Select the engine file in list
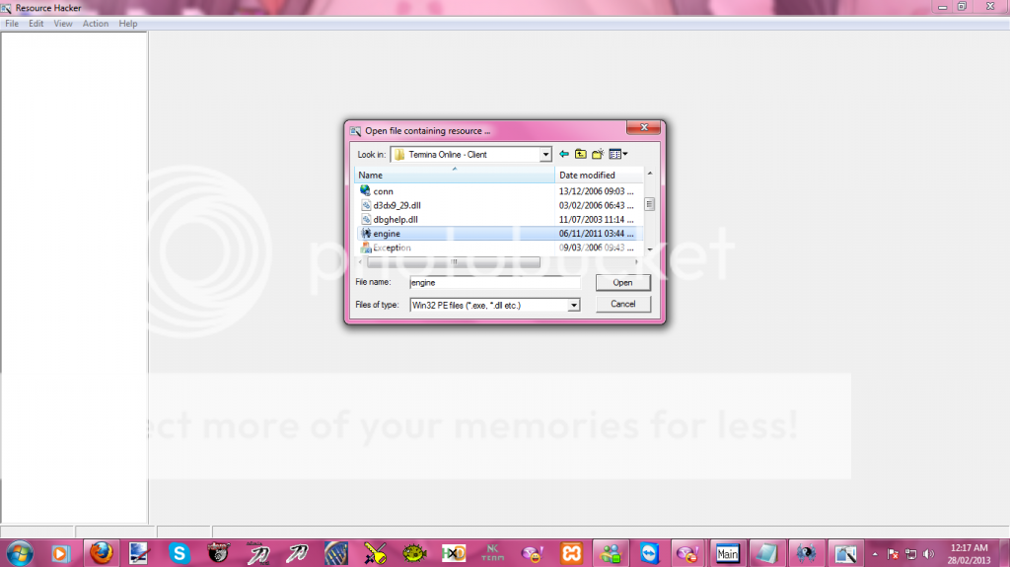The width and height of the screenshot is (1010, 567). point(387,234)
